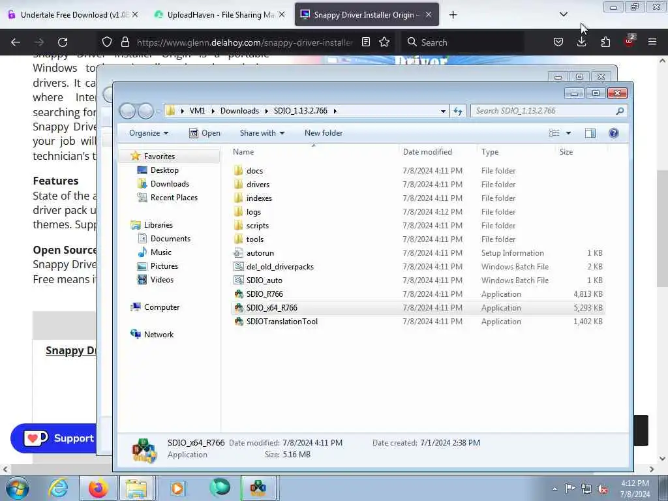Sort files by Type column header
The height and width of the screenshot is (501, 668).
pyautogui.click(x=490, y=151)
